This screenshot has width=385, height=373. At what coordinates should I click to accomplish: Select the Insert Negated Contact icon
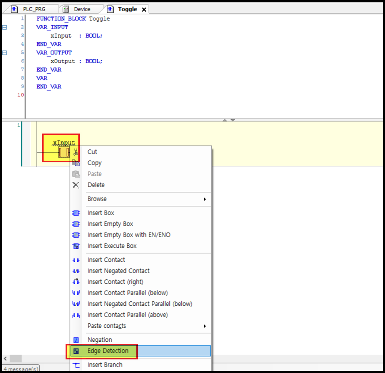coord(76,271)
